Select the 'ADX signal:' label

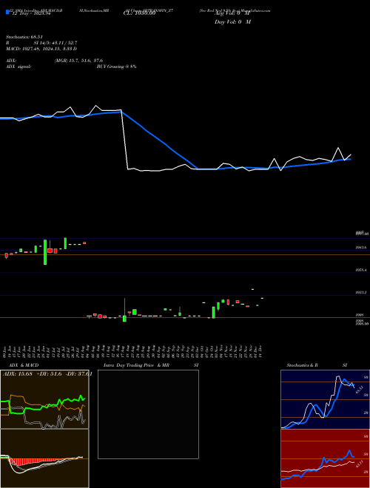pyautogui.click(x=18, y=67)
